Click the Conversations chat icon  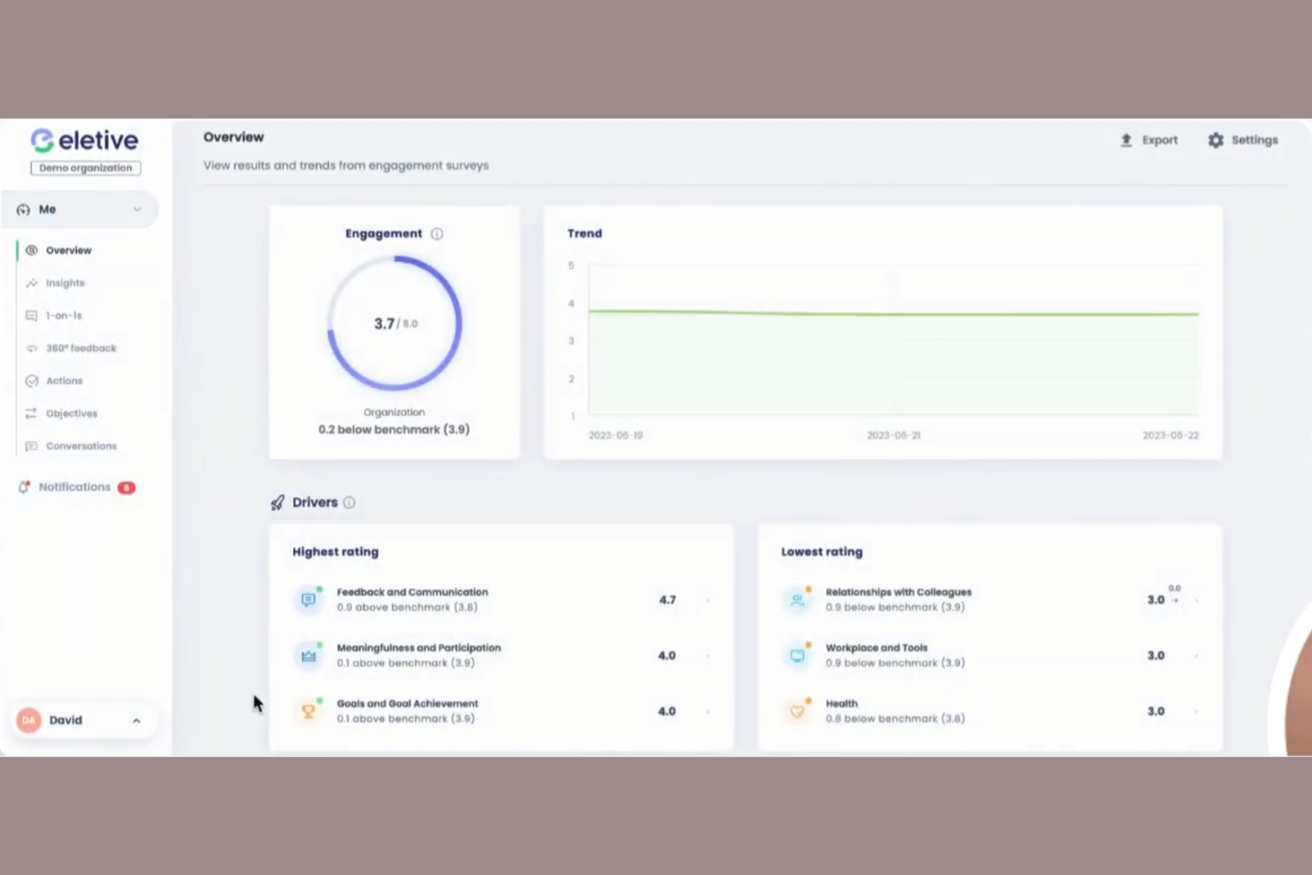click(x=32, y=446)
